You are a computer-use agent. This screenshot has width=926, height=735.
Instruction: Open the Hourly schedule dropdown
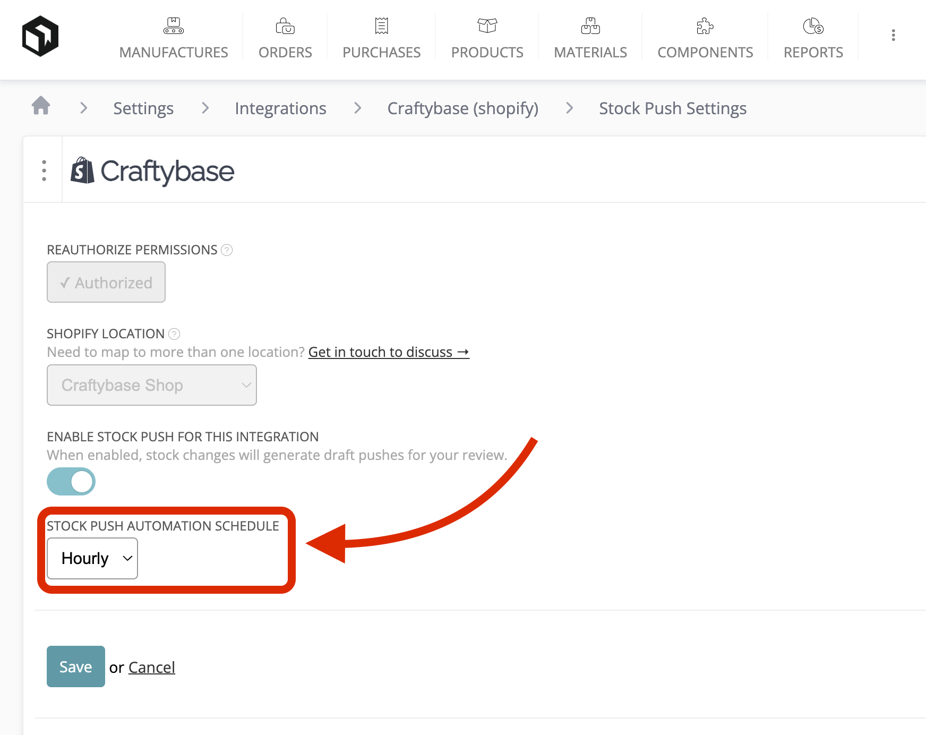click(x=92, y=558)
